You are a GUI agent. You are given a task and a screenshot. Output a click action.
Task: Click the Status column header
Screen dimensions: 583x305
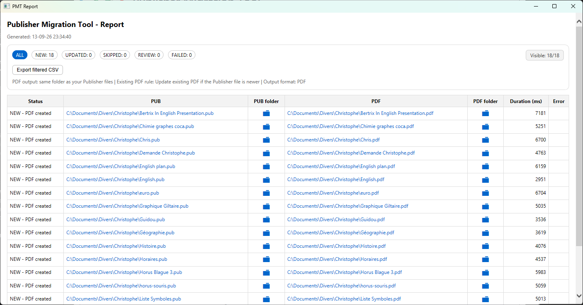[36, 101]
